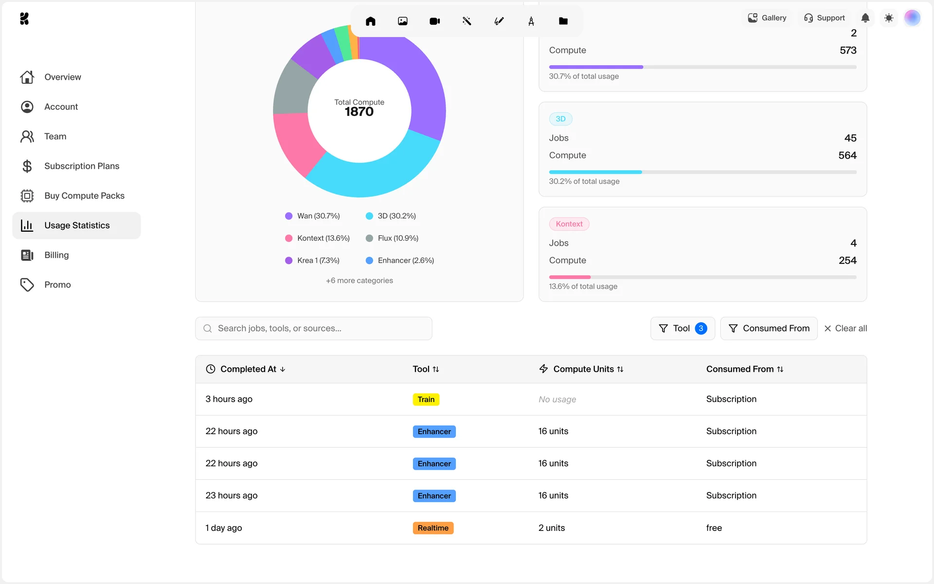Open Subscription Plans sidebar item
This screenshot has width=934, height=584.
[81, 166]
